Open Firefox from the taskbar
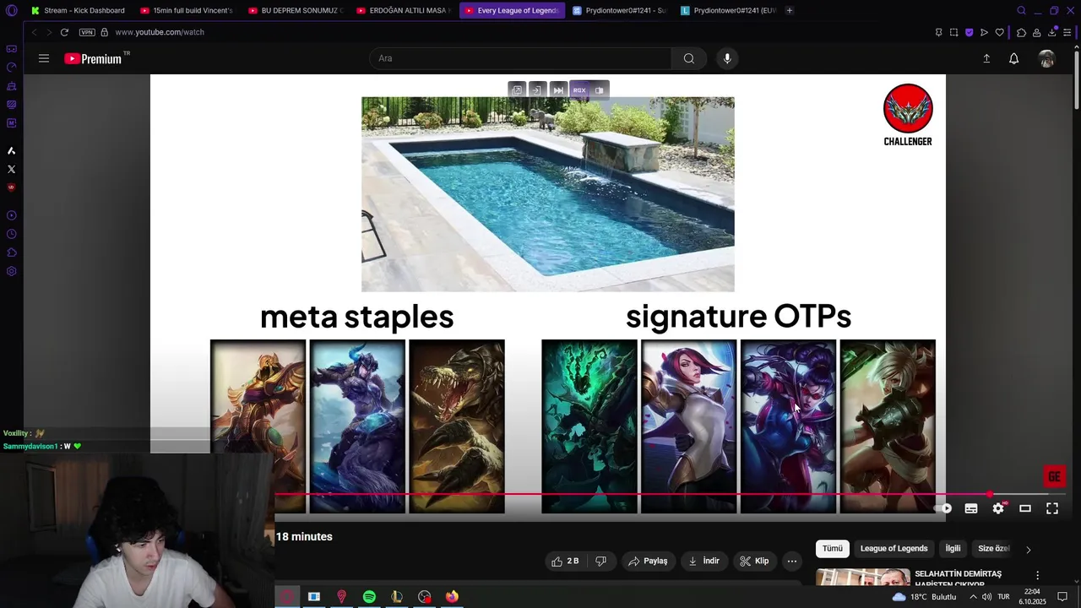This screenshot has width=1081, height=608. (452, 597)
